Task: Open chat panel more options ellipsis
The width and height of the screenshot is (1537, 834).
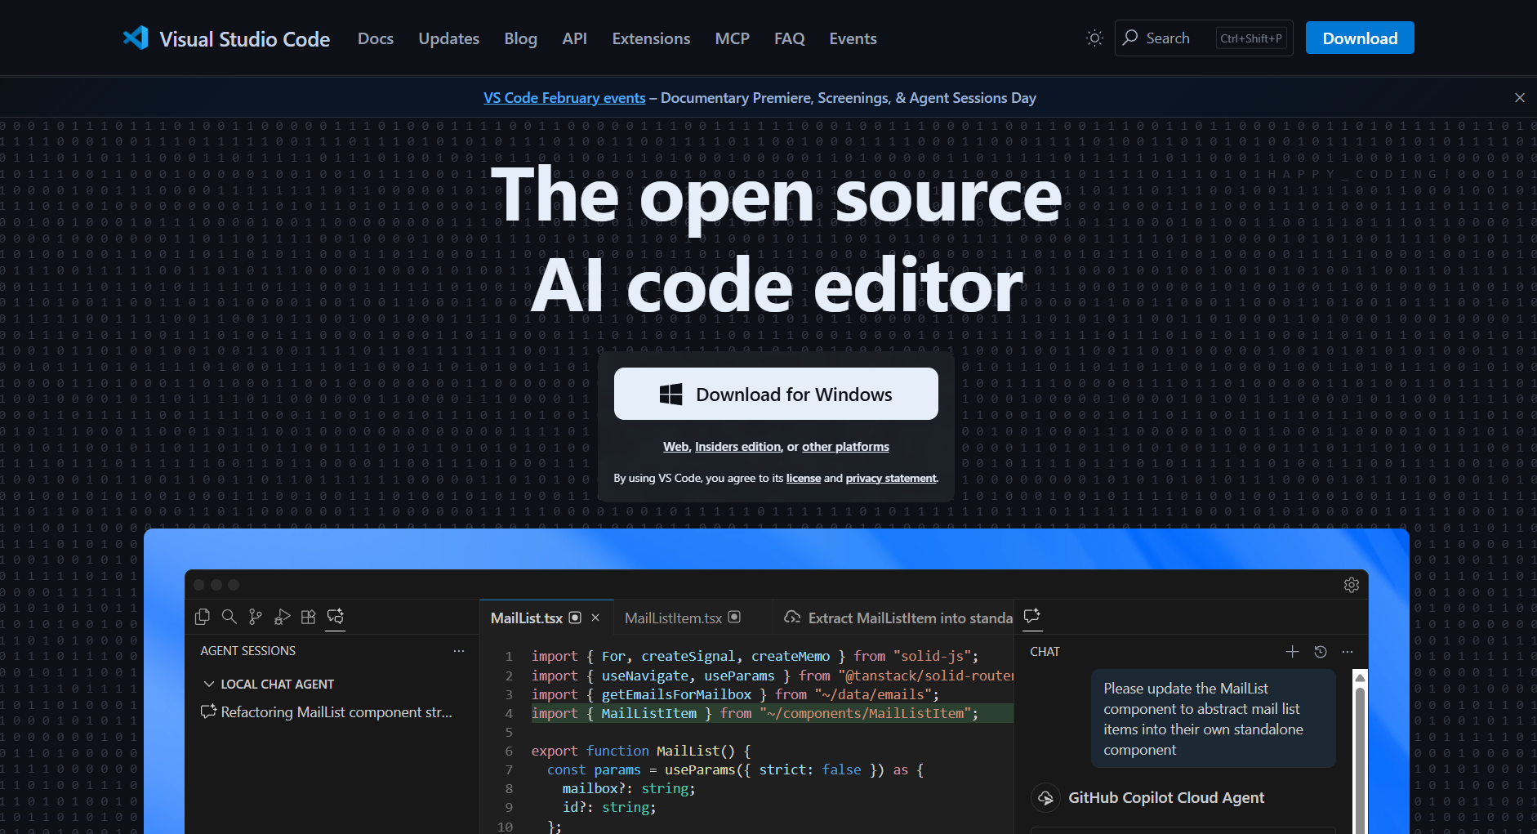Action: point(1348,651)
